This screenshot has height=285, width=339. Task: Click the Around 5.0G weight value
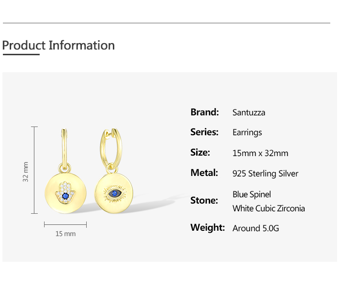click(256, 228)
